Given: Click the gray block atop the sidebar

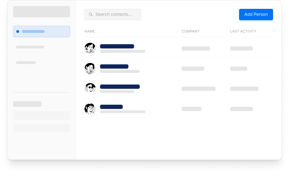Looking at the screenshot, I should [41, 12].
